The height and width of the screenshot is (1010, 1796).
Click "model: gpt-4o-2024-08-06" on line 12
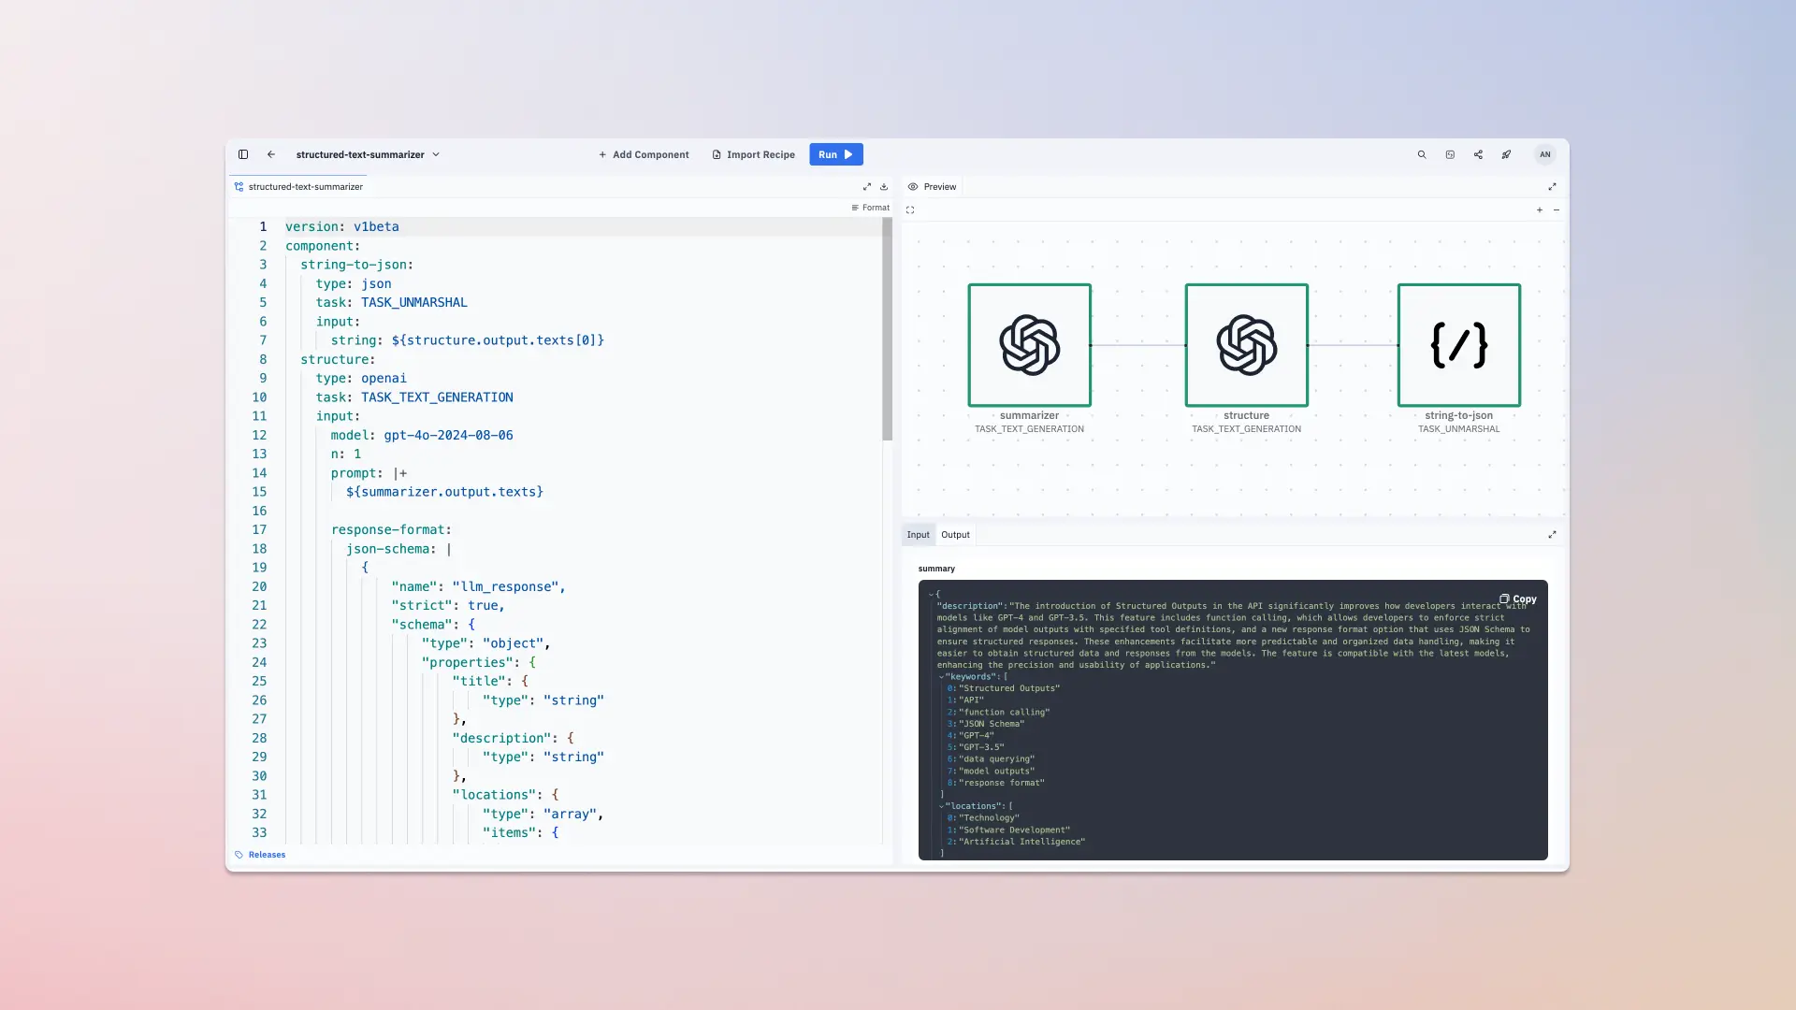click(422, 435)
